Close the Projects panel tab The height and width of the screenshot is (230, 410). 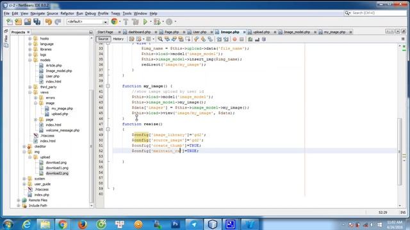coord(28,32)
